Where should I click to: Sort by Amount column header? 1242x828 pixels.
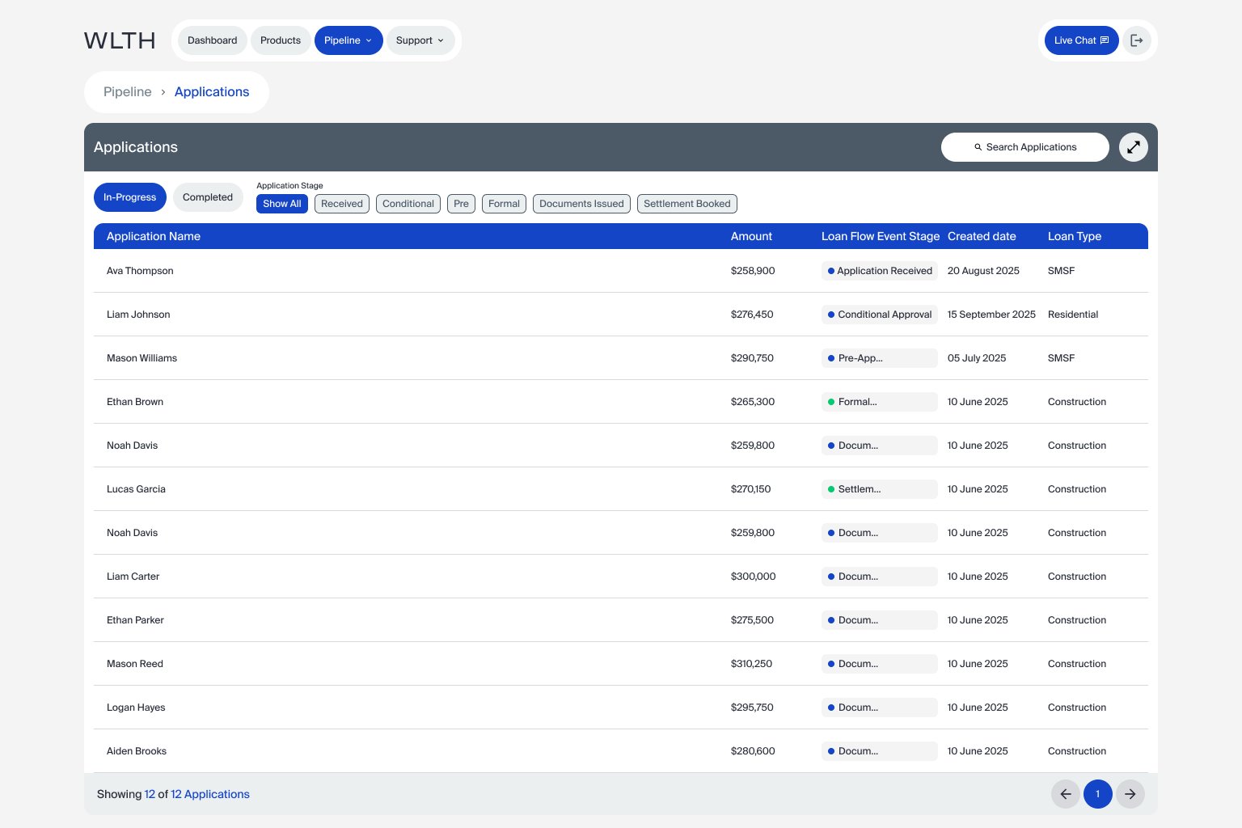(751, 236)
